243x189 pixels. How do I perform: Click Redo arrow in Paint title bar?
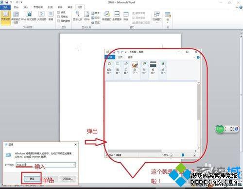coord(122,52)
